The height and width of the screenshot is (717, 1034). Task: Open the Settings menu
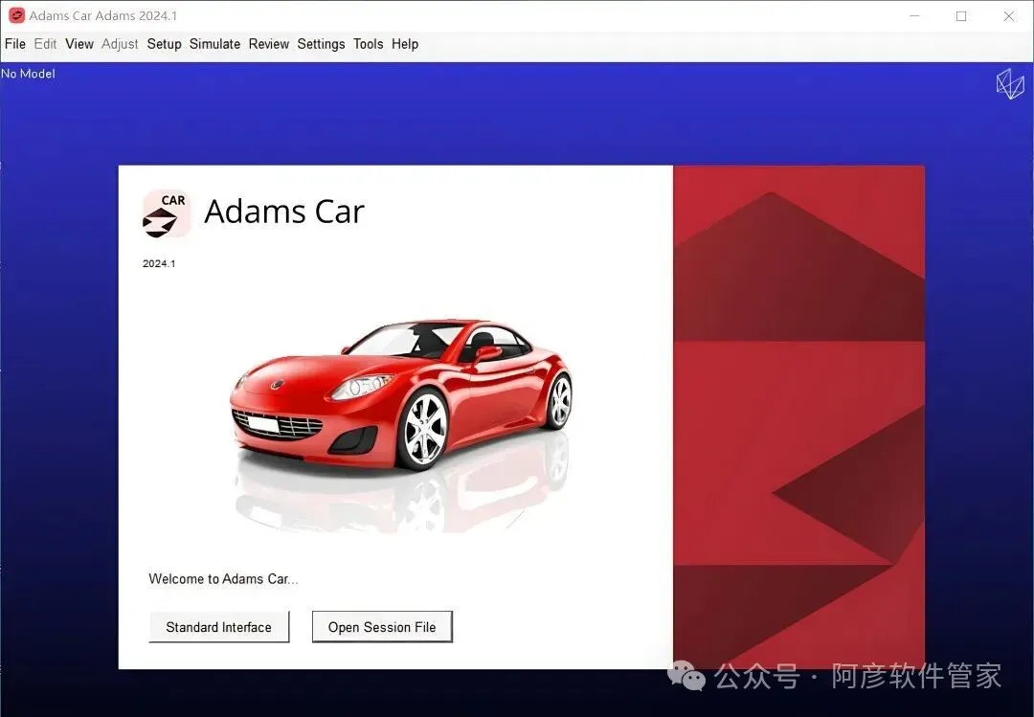(x=321, y=44)
